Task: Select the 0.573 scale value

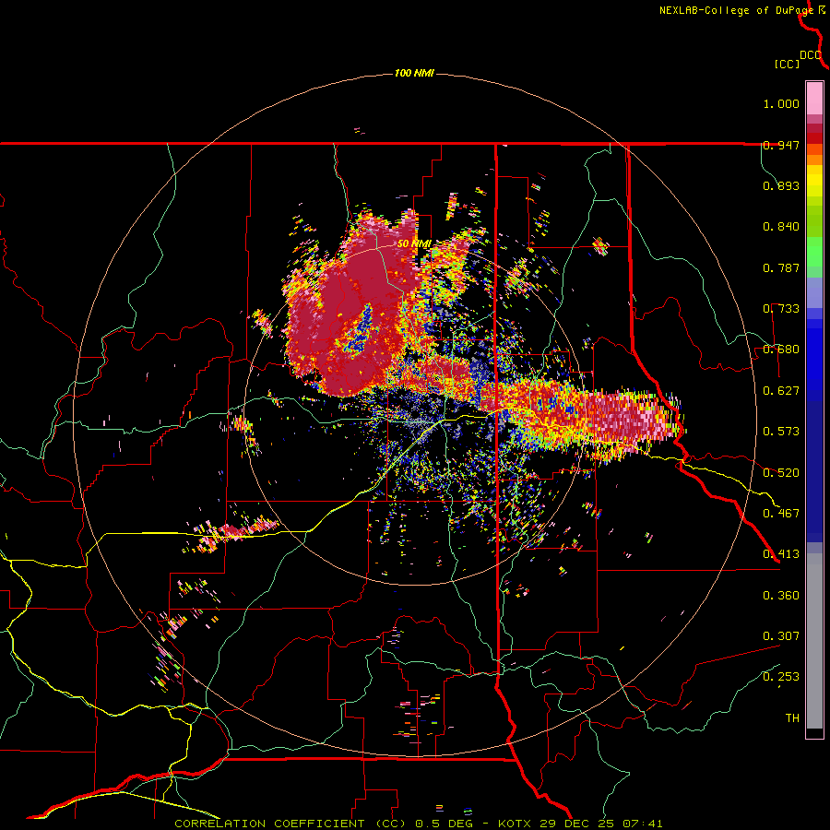Action: pyautogui.click(x=781, y=432)
